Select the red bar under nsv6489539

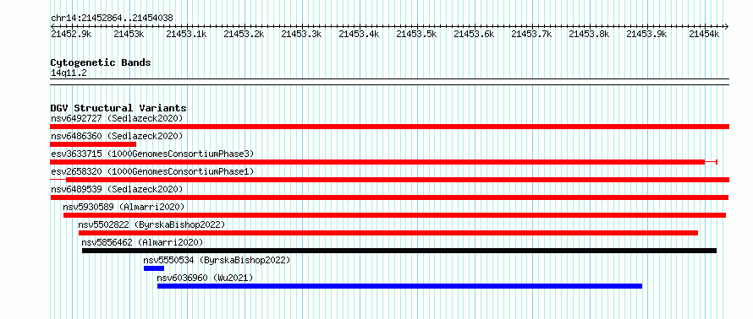tap(389, 197)
